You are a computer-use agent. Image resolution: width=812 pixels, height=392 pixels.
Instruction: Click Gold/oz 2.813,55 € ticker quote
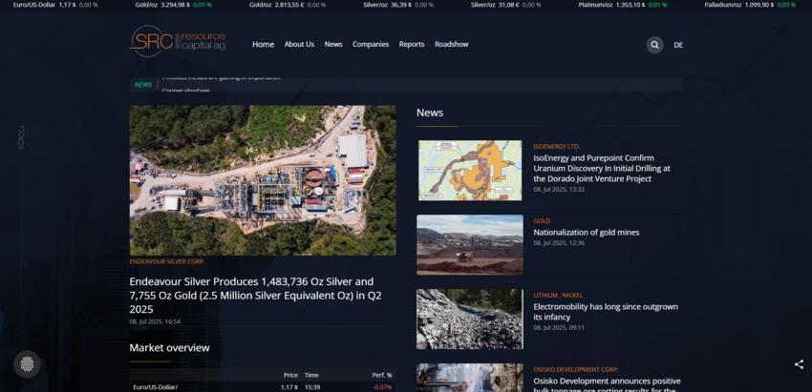[x=288, y=5]
